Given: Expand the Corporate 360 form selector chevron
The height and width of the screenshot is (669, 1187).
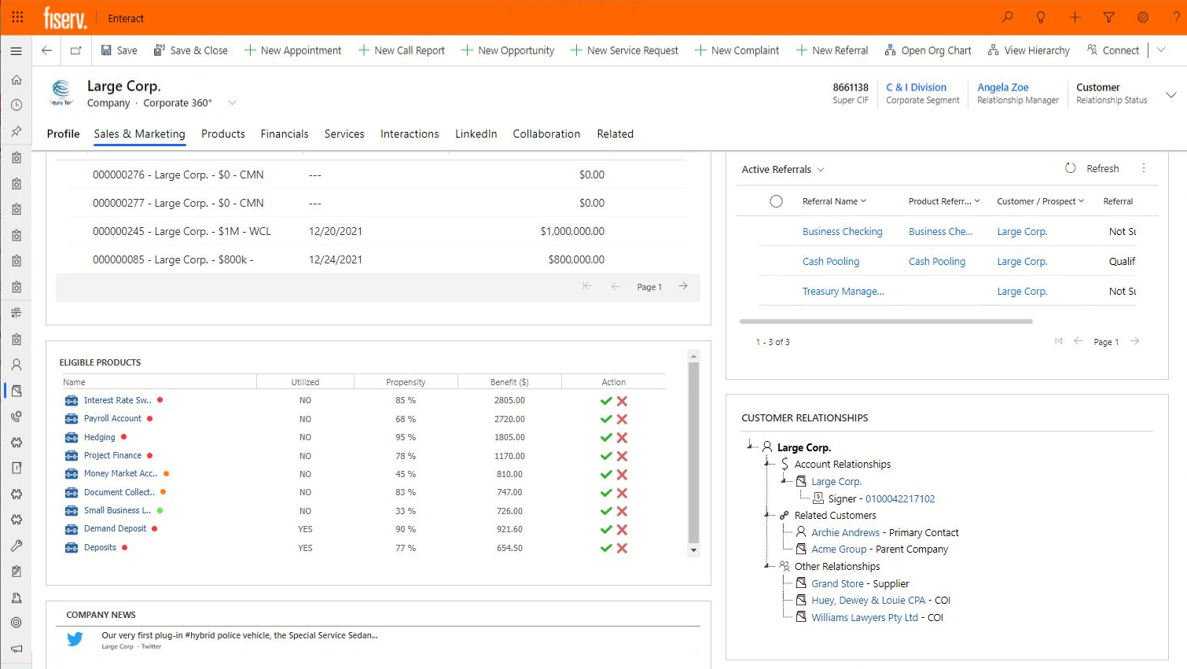Looking at the screenshot, I should [x=232, y=102].
